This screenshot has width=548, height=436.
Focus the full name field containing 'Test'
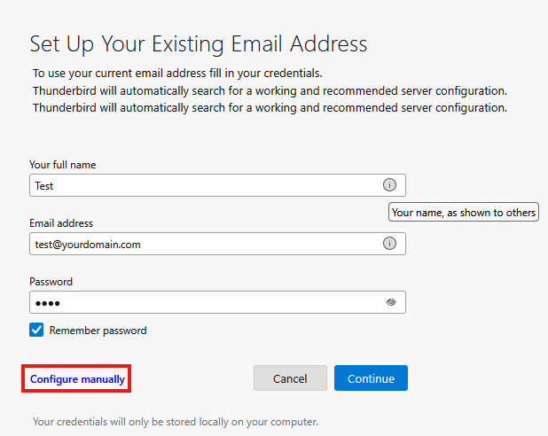204,185
